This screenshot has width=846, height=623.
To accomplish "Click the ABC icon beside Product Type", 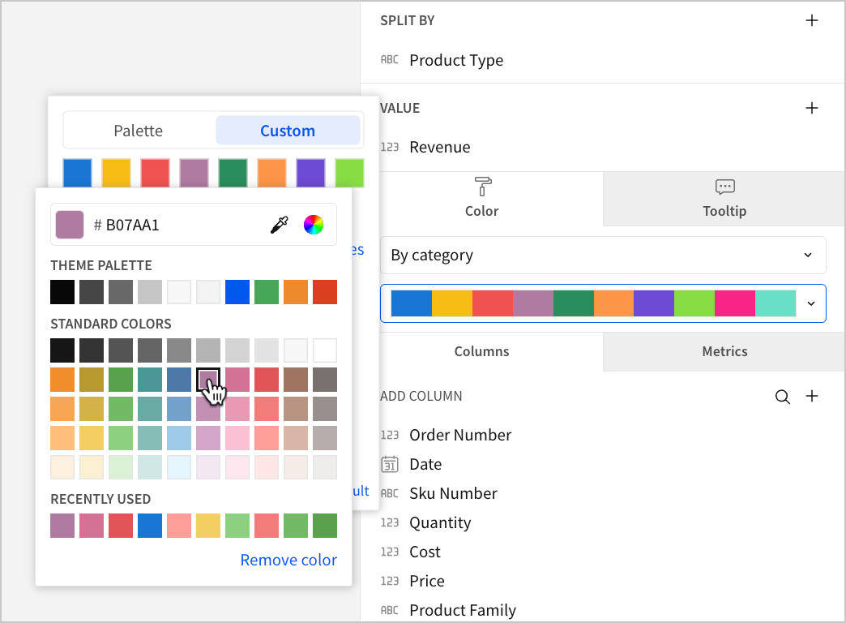I will (x=390, y=59).
